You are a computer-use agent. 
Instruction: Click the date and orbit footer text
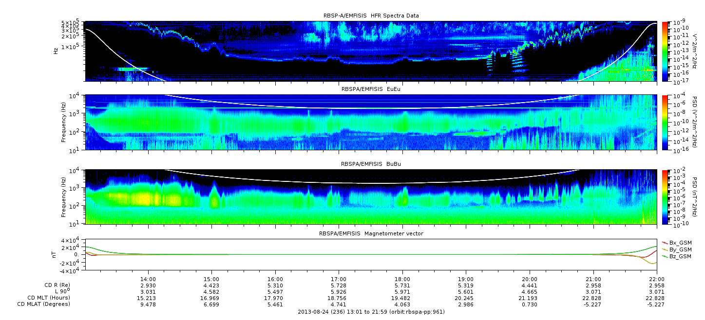pos(371,312)
